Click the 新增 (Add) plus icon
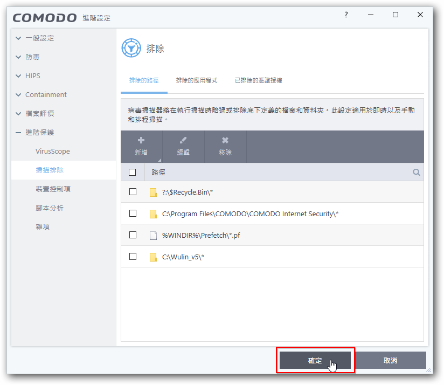This screenshot has width=444, height=385. pos(141,140)
